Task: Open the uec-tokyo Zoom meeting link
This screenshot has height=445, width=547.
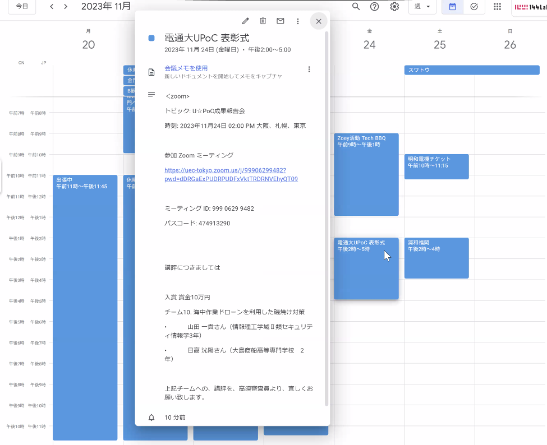Action: pyautogui.click(x=231, y=175)
